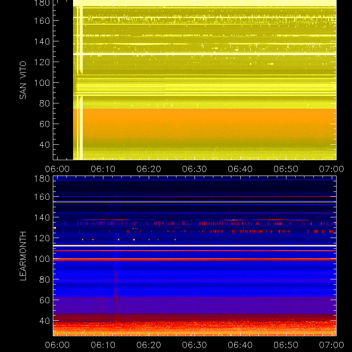The width and height of the screenshot is (352, 352).
Task: Click the 06:10 time label below Learmonth plot
Action: point(103,345)
